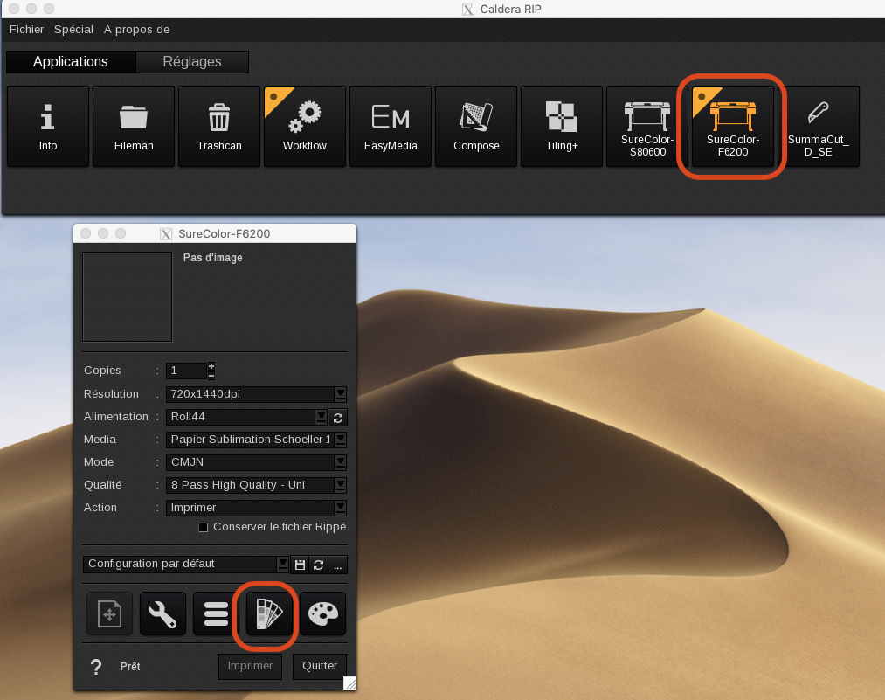The image size is (885, 700).
Task: Open Configuration par défaut dropdown
Action: point(282,564)
